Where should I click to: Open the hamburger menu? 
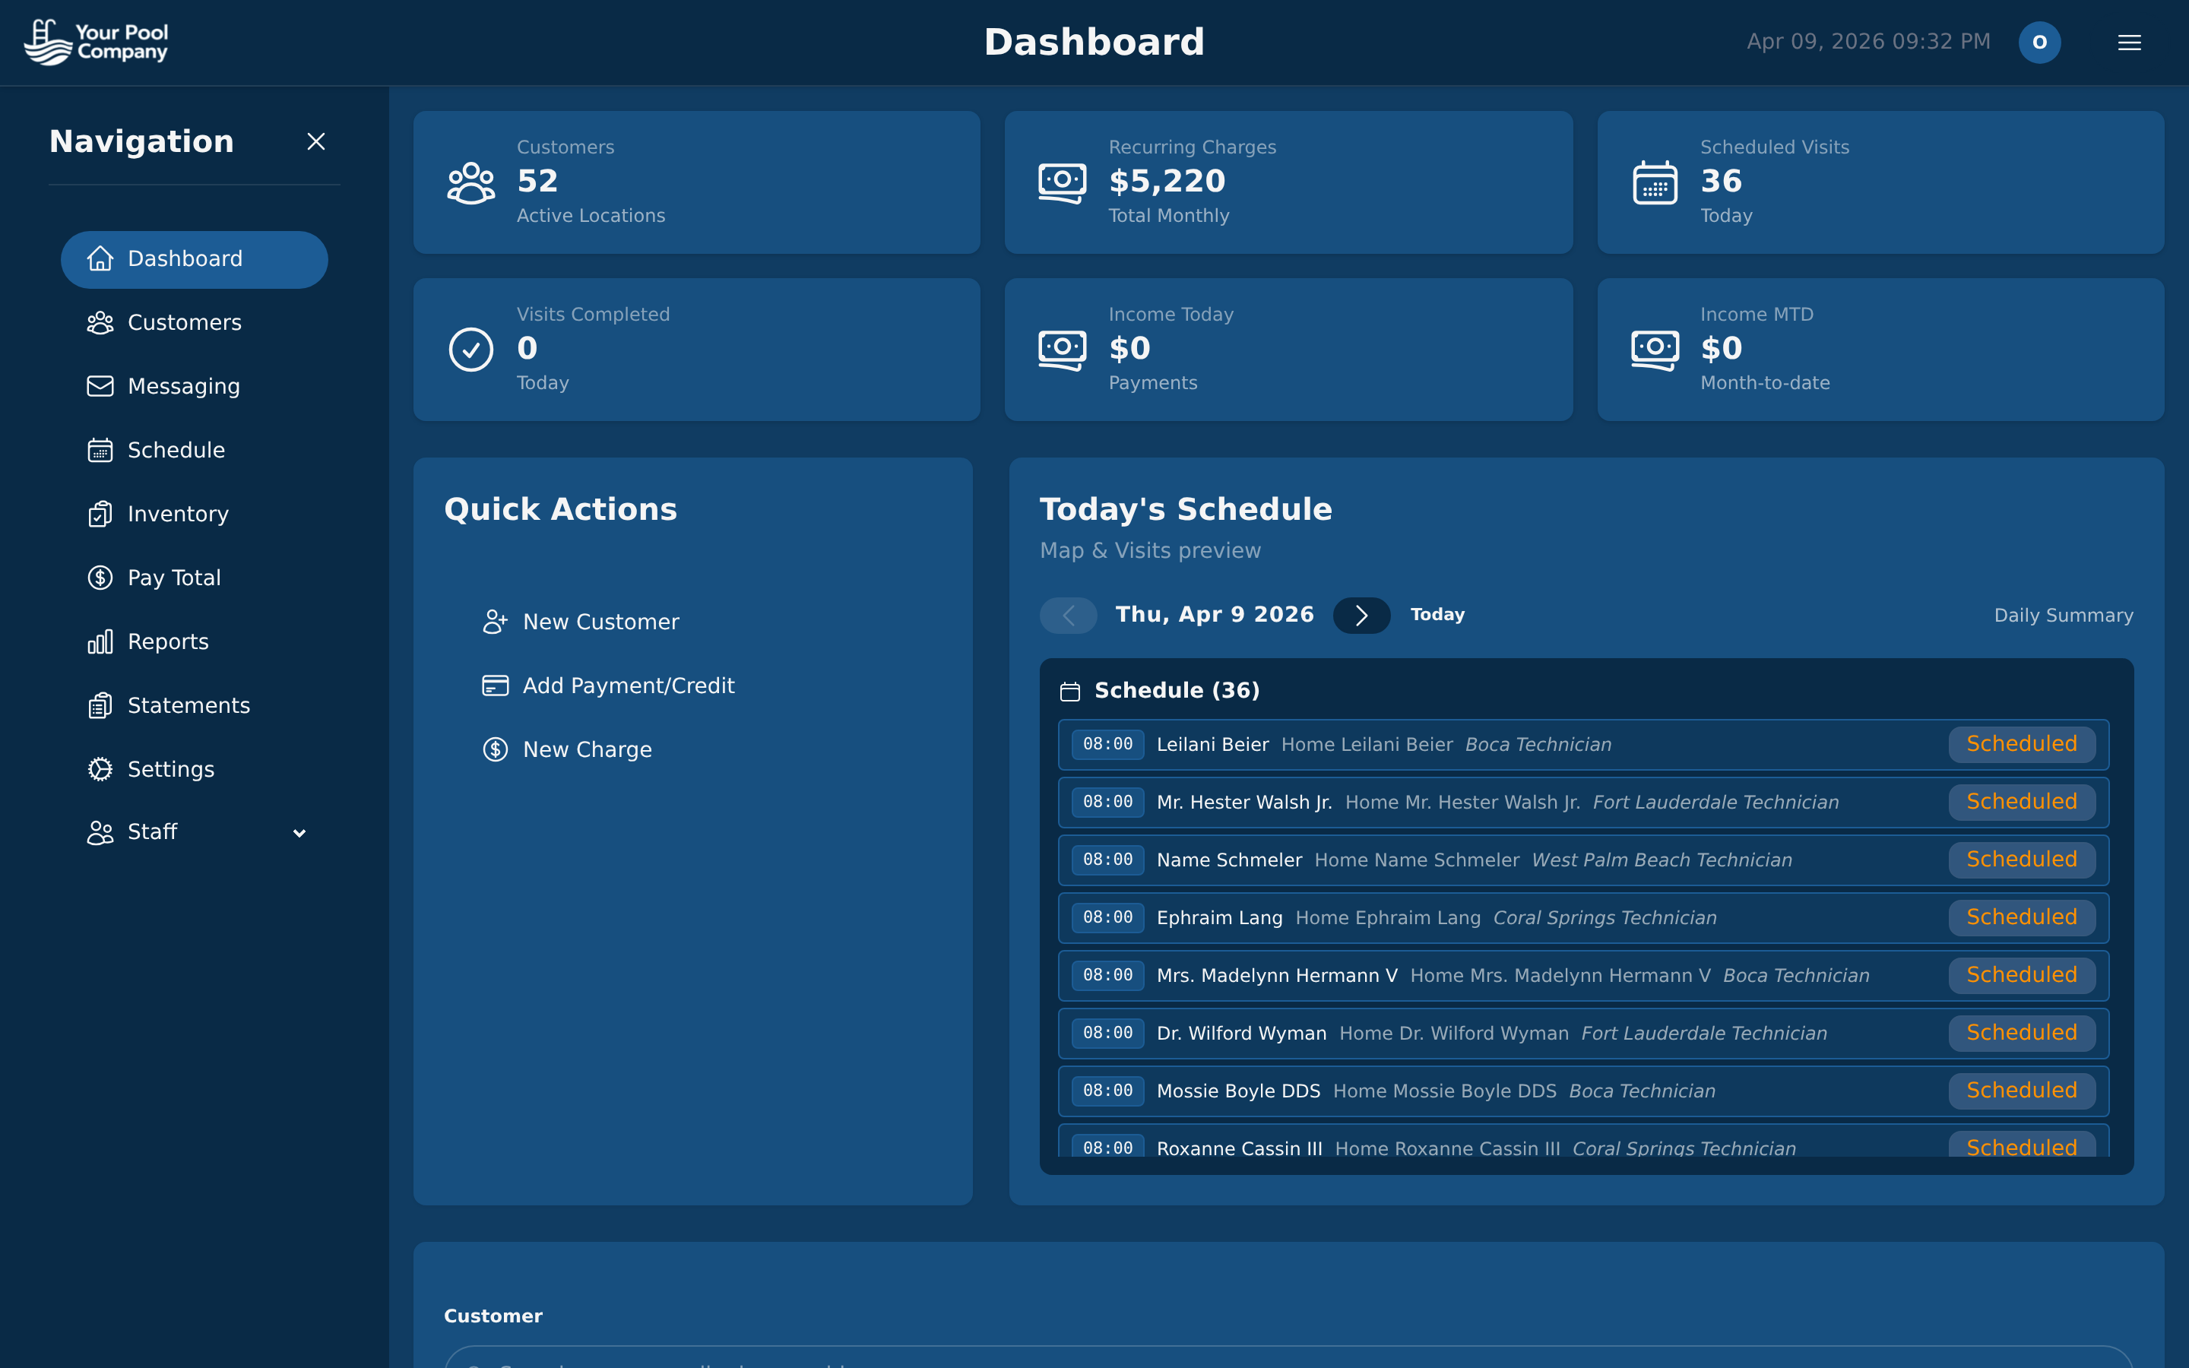pos(2129,42)
